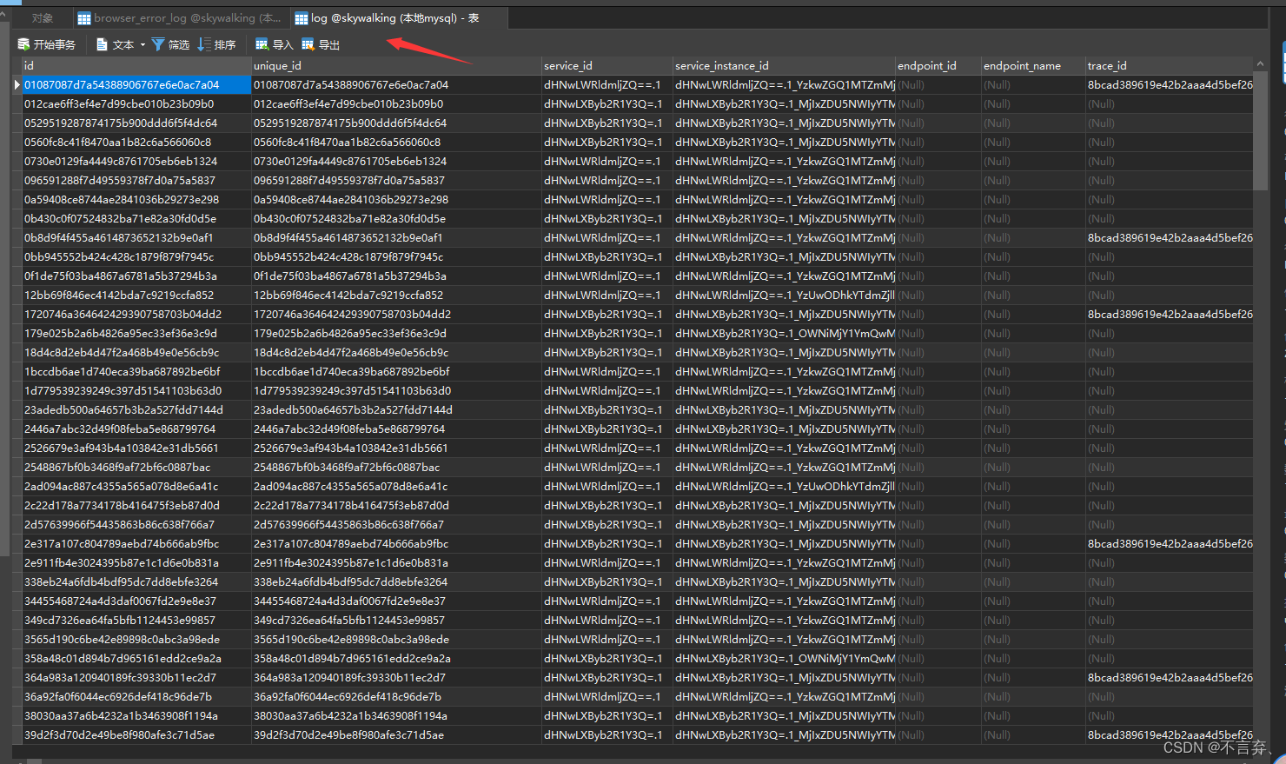
Task: Select unique_id cell 2ad094ac887c4355a565a078d8e6a41c
Action: click(396, 487)
